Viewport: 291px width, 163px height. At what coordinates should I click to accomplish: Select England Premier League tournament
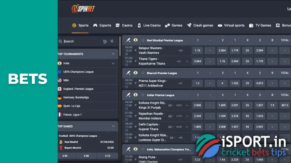[x=88, y=89]
